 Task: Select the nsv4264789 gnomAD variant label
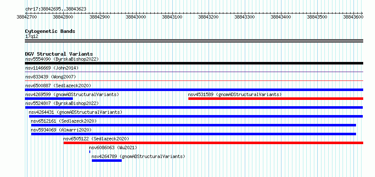139,156
